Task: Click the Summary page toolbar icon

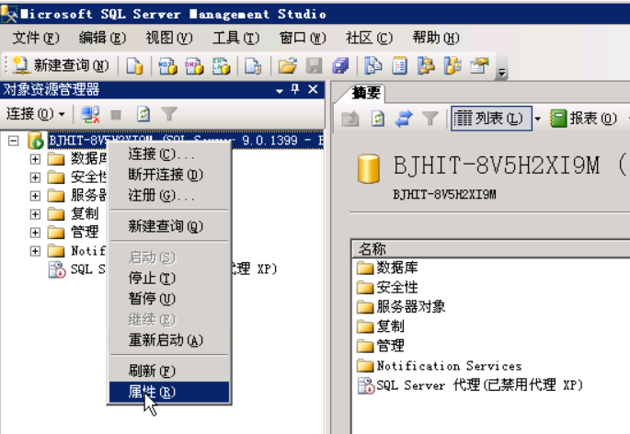Action: pos(399,65)
